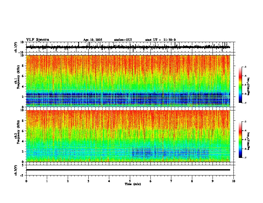Click the ch.1 spectrogram color scale bar
The width and height of the screenshot is (263, 203).
[x=240, y=85]
